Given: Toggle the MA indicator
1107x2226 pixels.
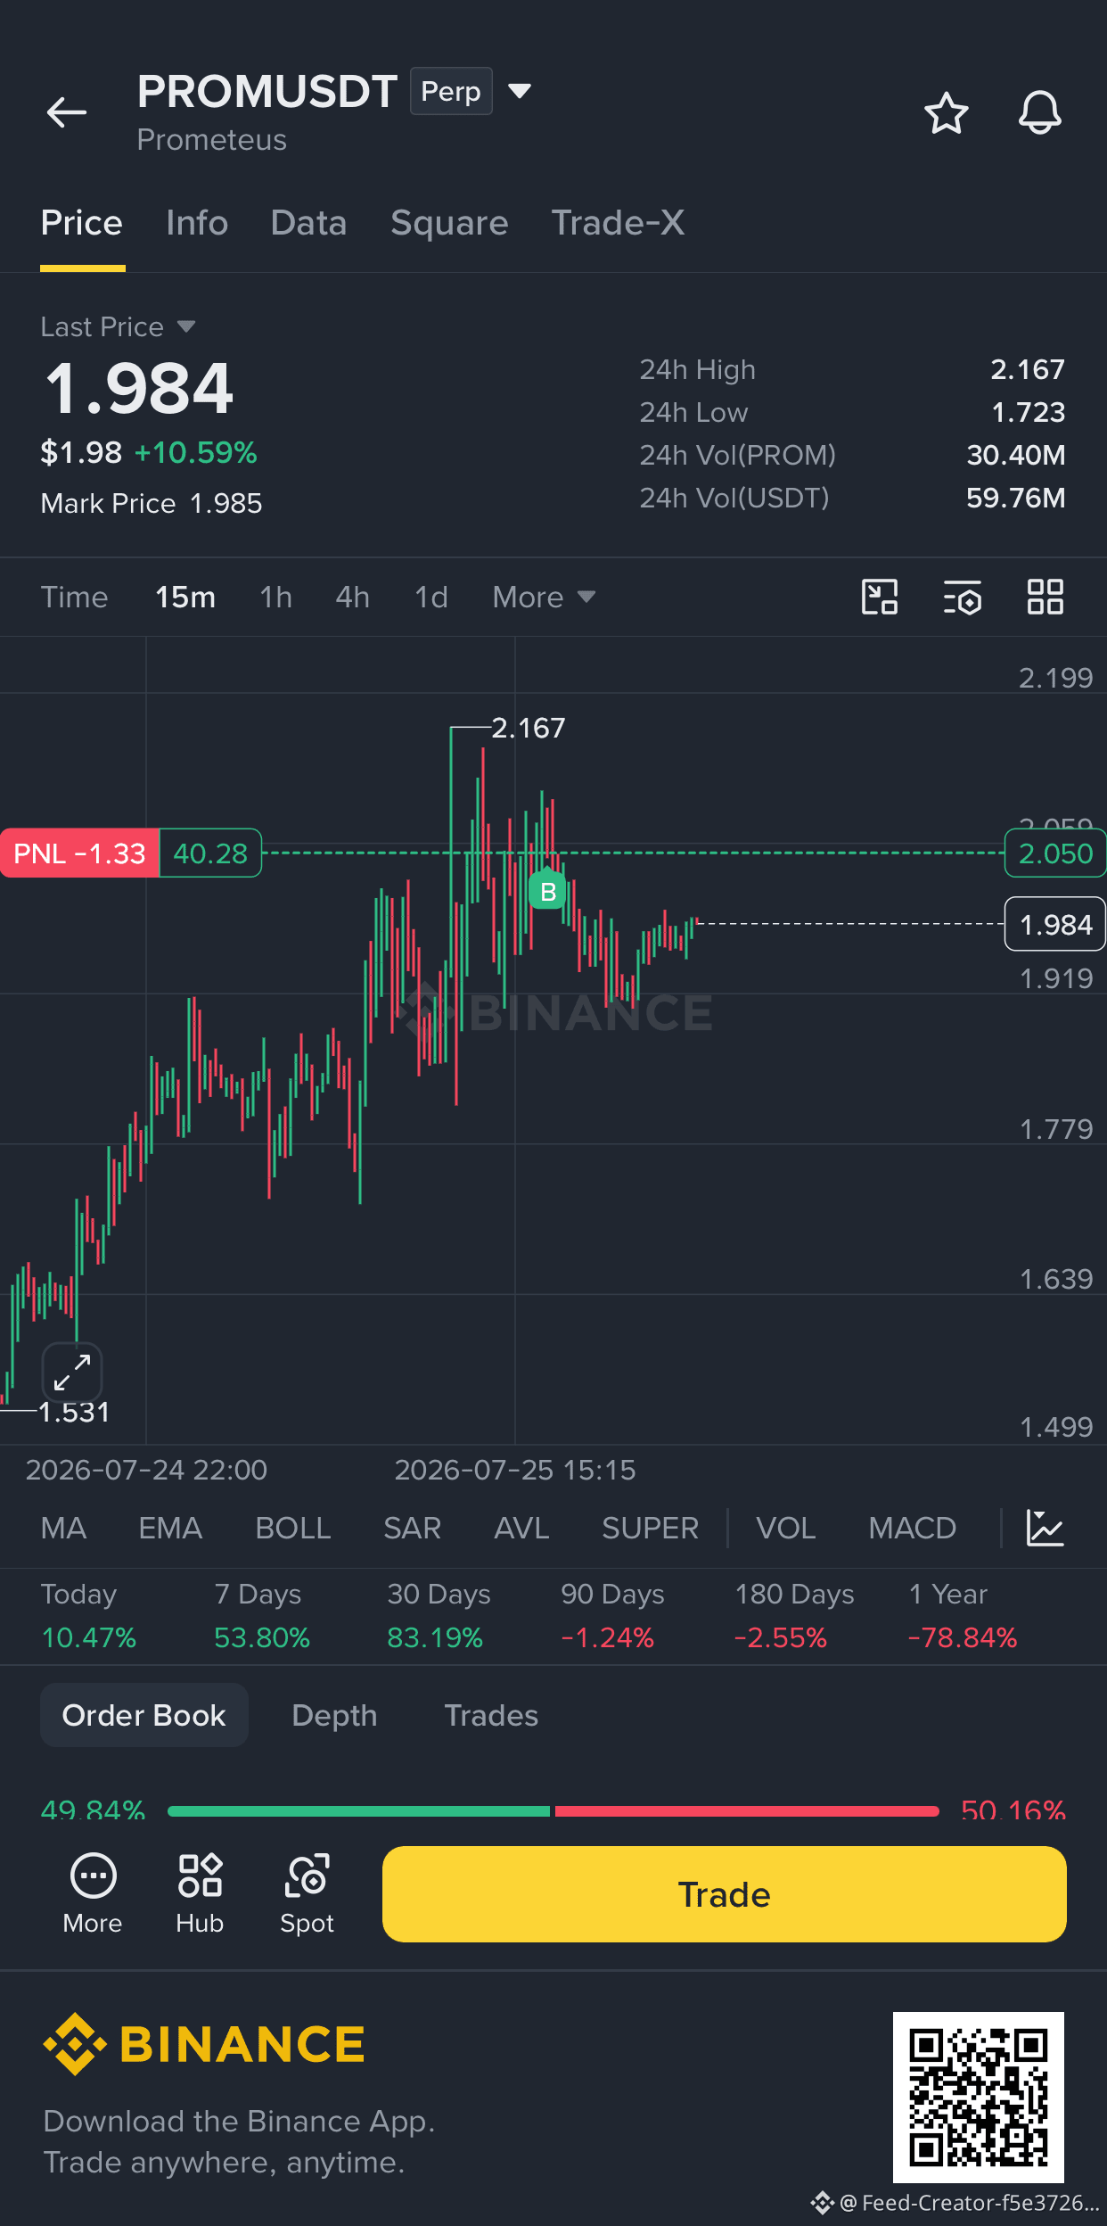Looking at the screenshot, I should 63,1528.
